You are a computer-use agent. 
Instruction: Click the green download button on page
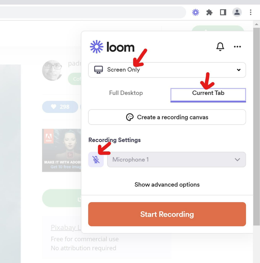tap(62, 198)
